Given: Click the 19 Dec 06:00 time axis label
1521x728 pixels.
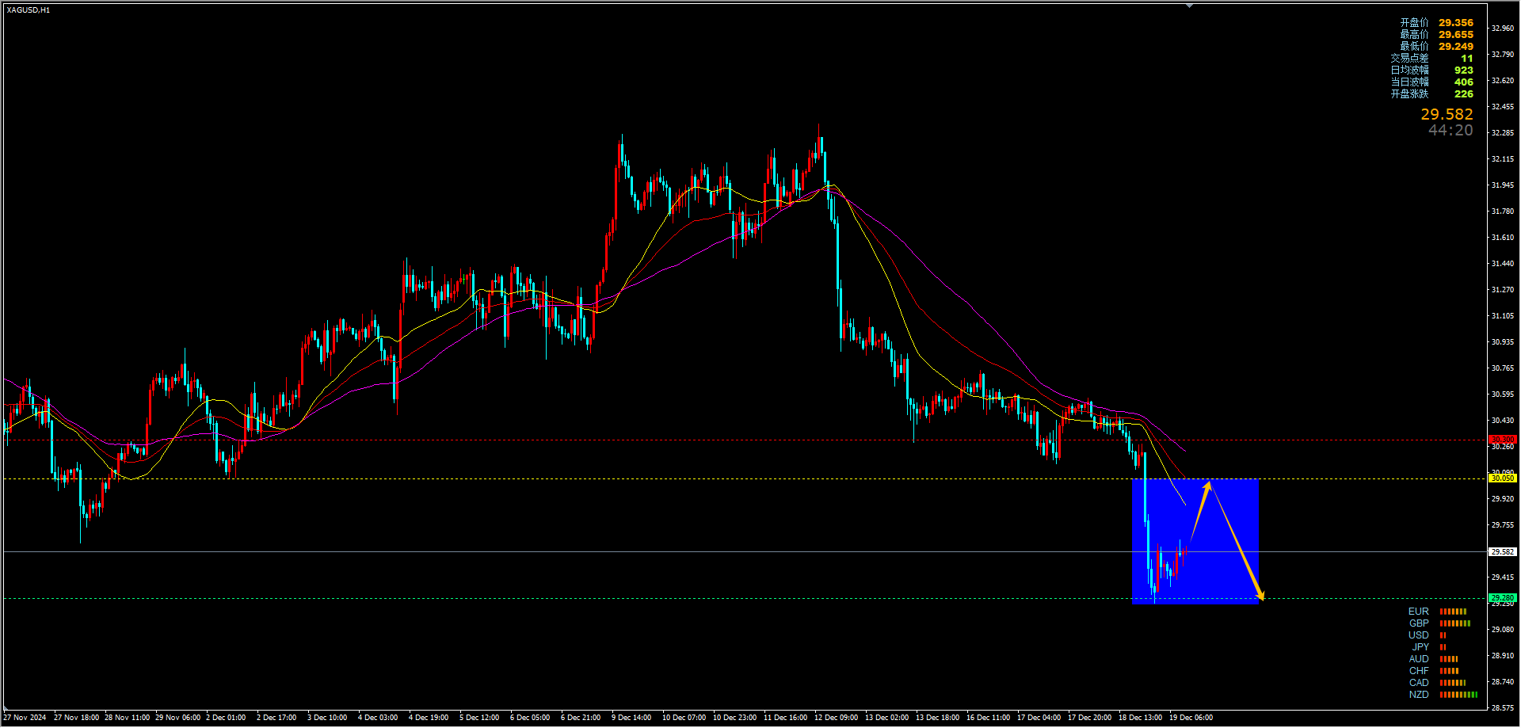Looking at the screenshot, I should [x=1191, y=718].
